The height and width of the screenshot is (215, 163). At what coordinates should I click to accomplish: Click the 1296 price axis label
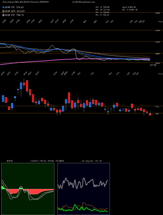click(158, 13)
